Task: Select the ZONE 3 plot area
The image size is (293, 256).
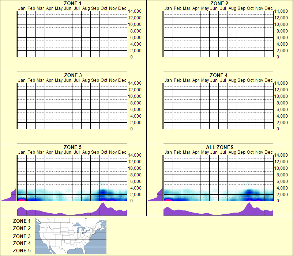Action: [72, 106]
